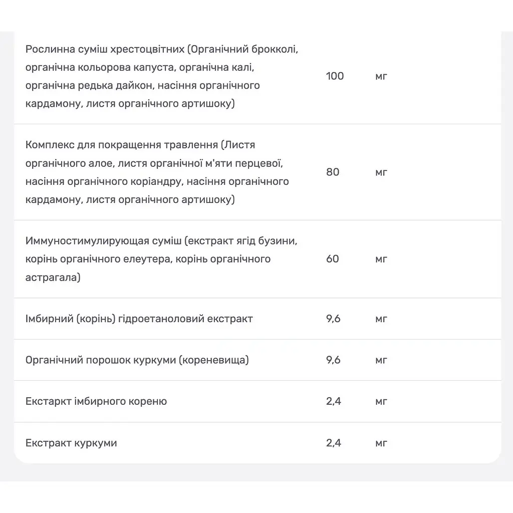Click мг unit in ginger root extract row
513x513 pixels.
click(x=381, y=401)
